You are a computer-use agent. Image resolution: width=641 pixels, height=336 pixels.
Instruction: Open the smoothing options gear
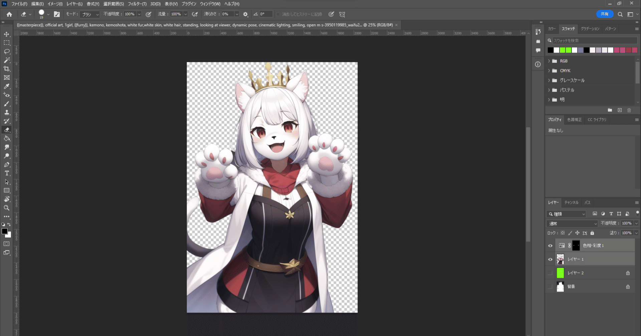[x=245, y=14]
